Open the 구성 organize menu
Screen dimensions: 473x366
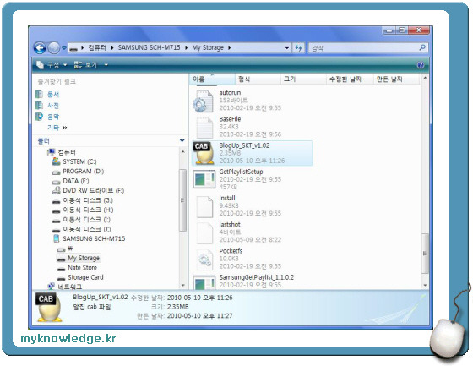(52, 64)
